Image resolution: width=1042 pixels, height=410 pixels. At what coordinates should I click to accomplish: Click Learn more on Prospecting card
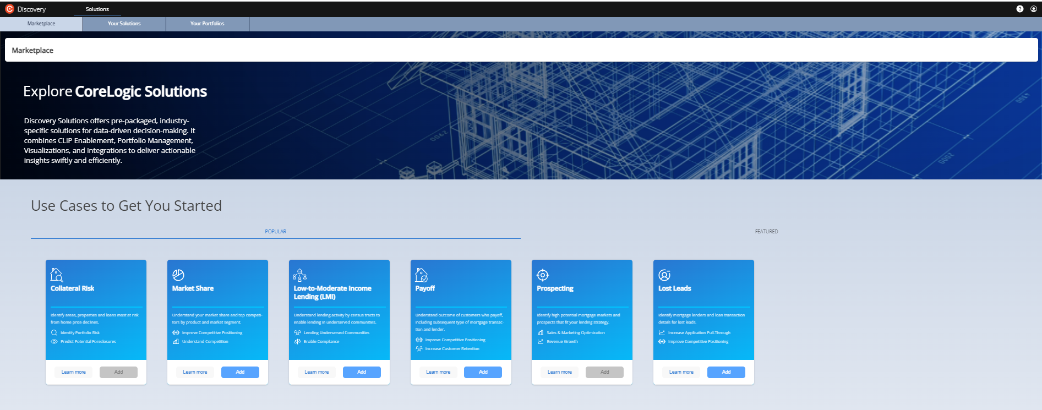560,372
